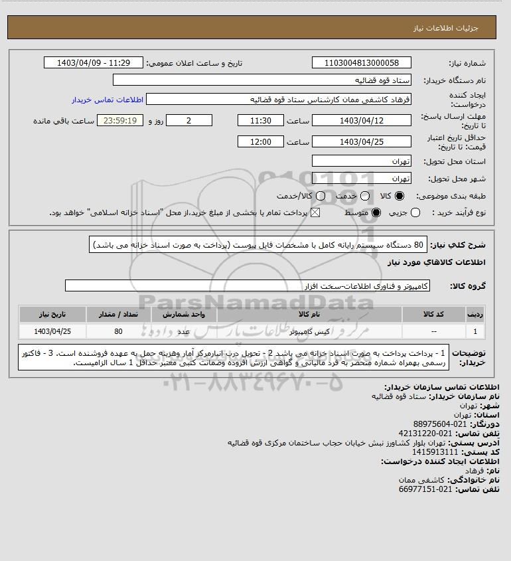Select the خدمت radio button
The height and width of the screenshot is (561, 511).
point(365,196)
